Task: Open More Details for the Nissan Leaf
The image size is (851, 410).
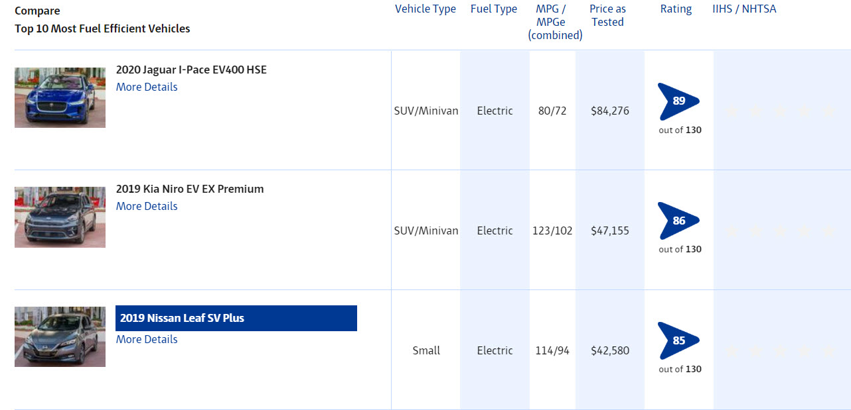Action: coord(147,339)
